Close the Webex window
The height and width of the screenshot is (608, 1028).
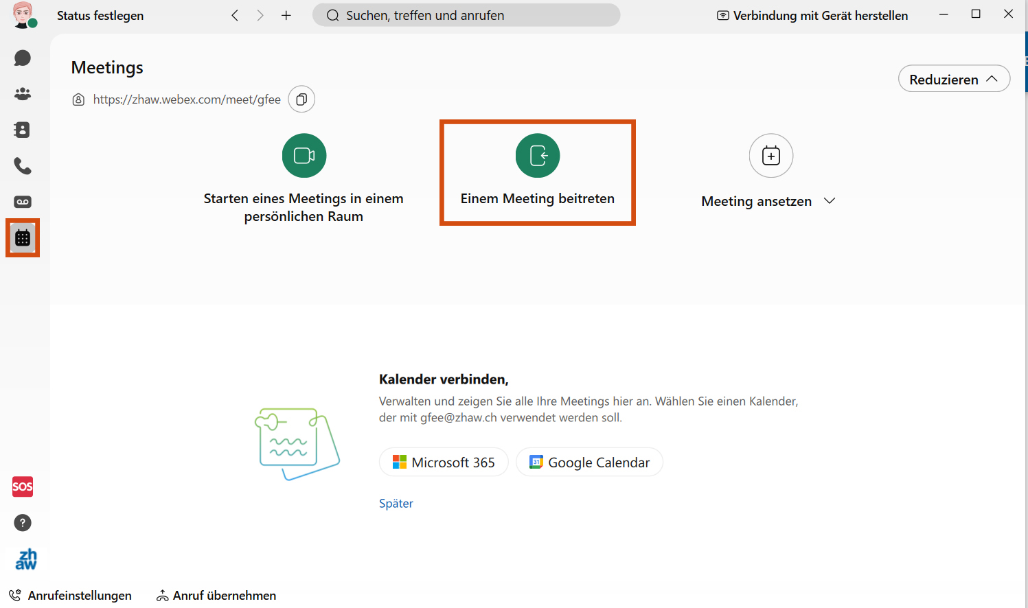pos(1008,14)
